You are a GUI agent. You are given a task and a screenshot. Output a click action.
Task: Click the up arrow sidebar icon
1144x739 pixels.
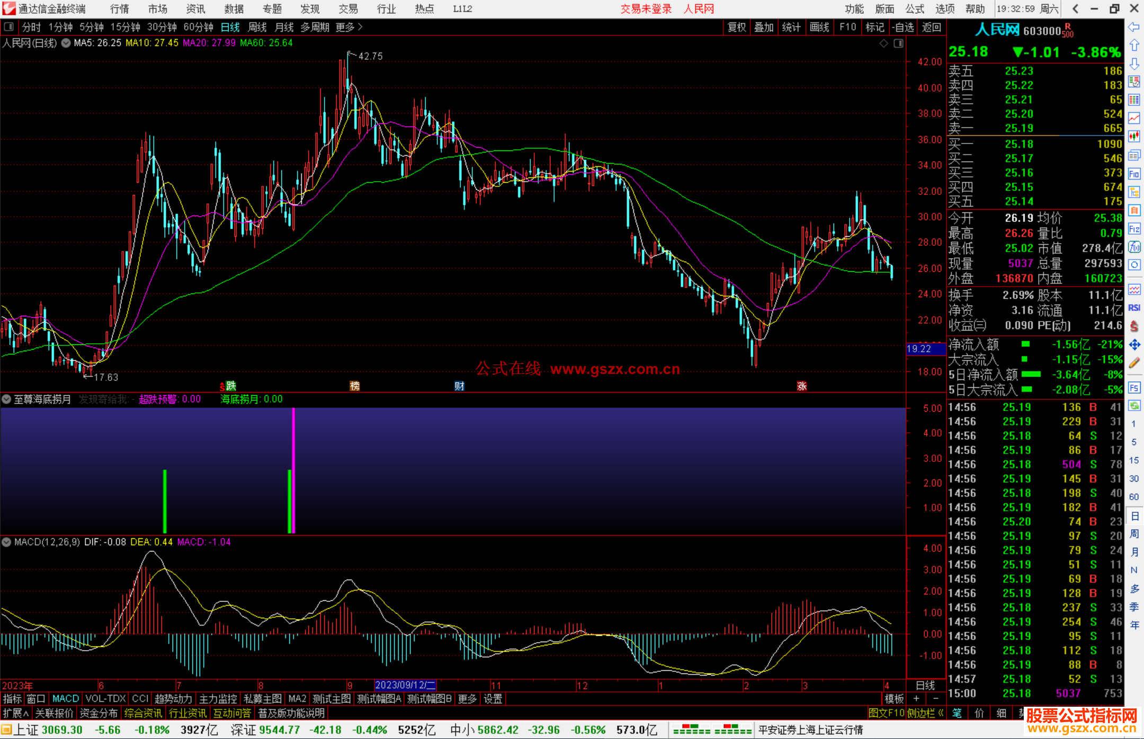[1134, 45]
